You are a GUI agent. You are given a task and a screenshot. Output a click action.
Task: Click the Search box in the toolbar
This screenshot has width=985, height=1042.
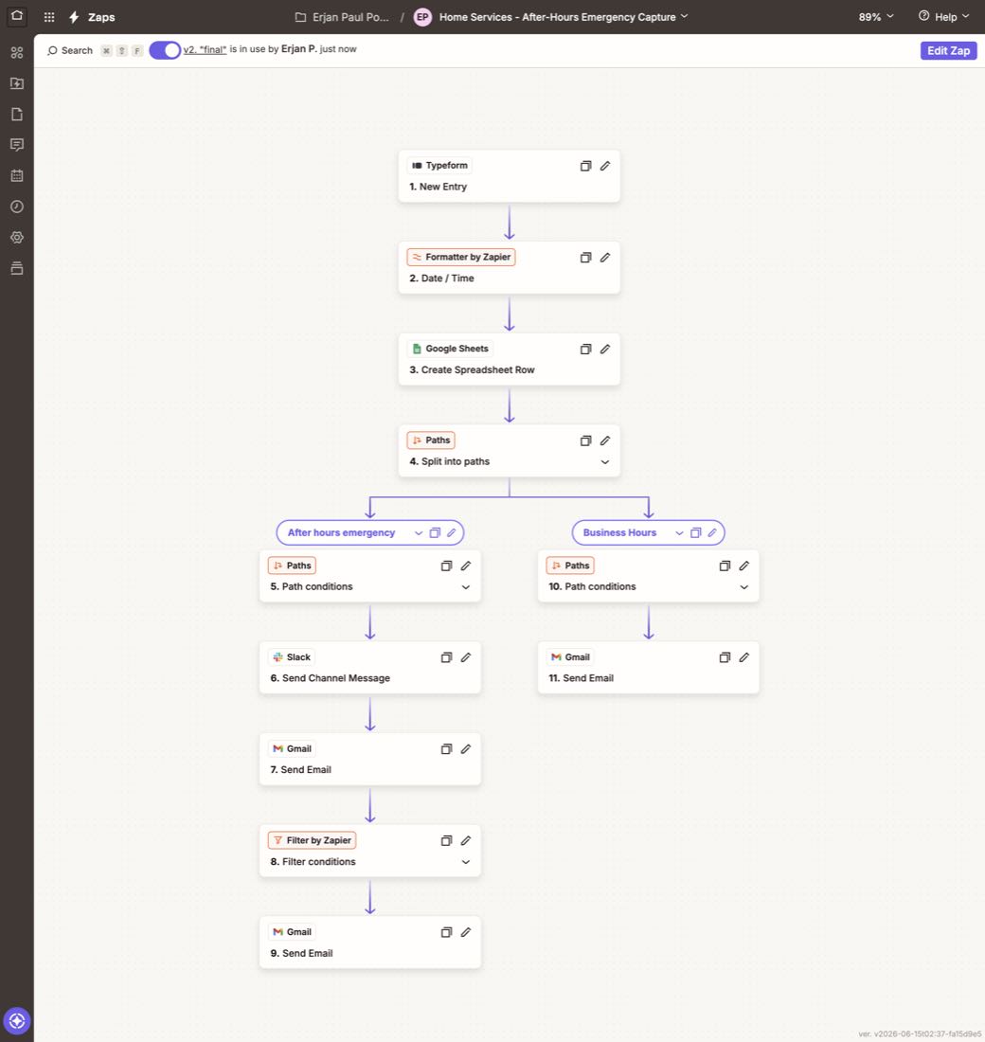point(70,50)
